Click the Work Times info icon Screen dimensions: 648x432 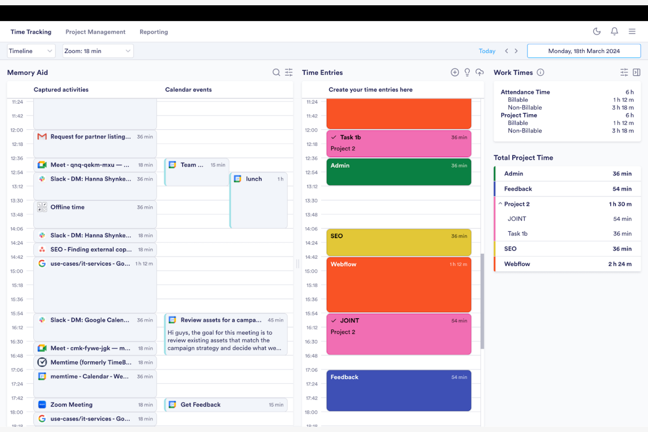(x=541, y=72)
